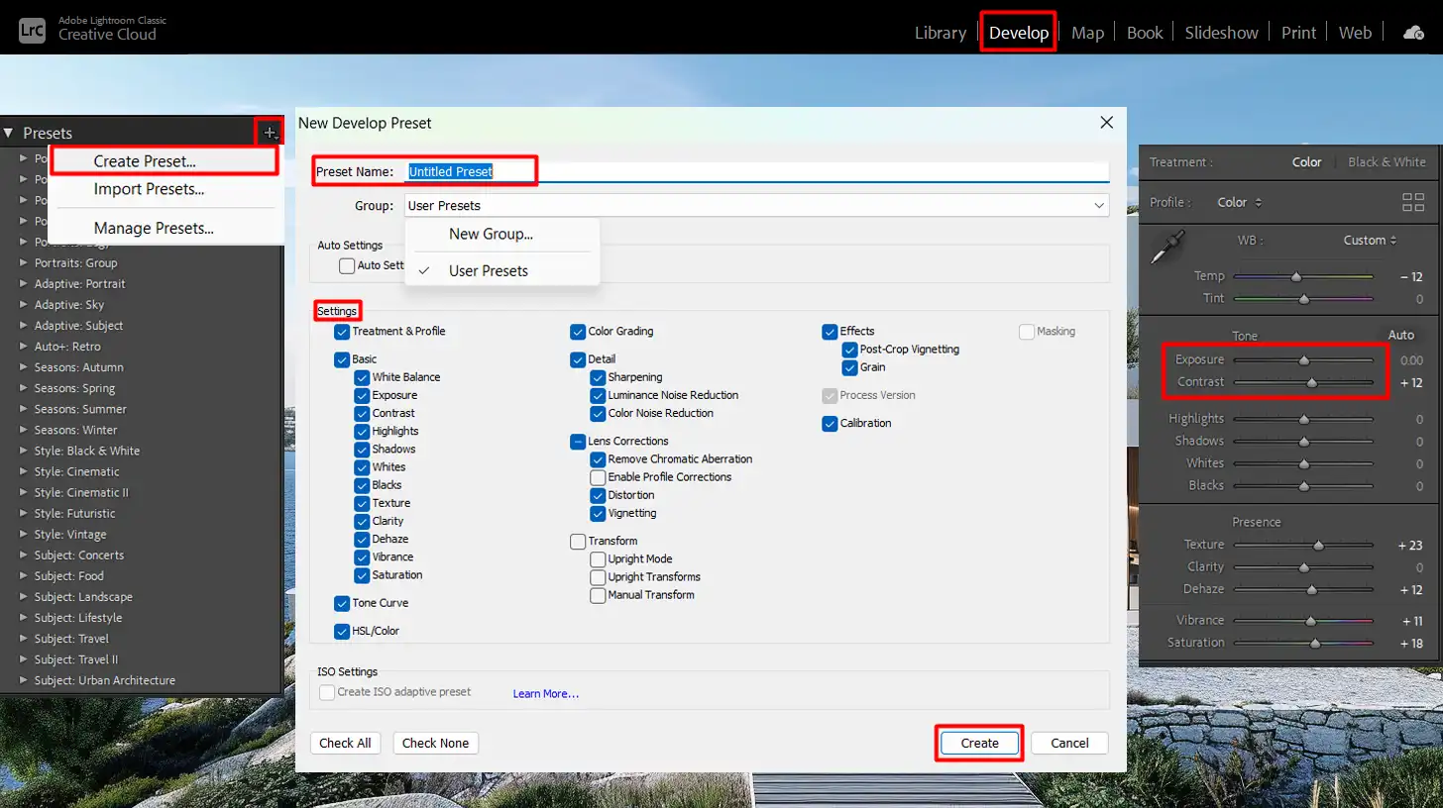
Task: Switch to the Develop module
Action: click(1019, 33)
